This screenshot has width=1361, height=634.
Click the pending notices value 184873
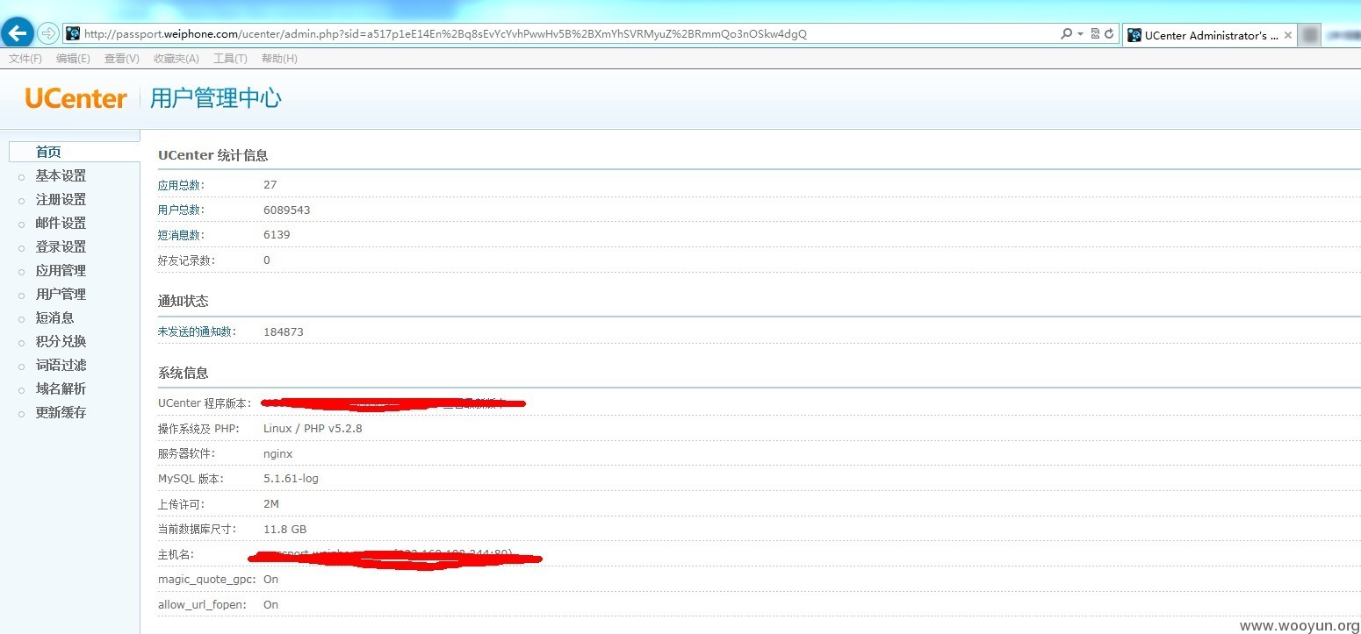[284, 331]
